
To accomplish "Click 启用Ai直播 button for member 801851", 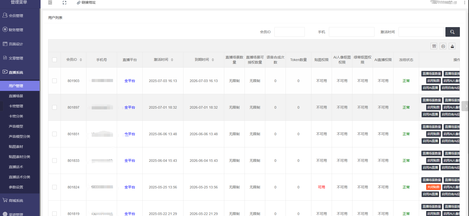I will (430, 141).
